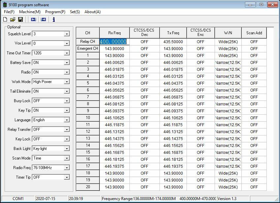Image resolution: width=280 pixels, height=203 pixels.
Task: Click the New file toolbar icon
Action: click(5, 19)
